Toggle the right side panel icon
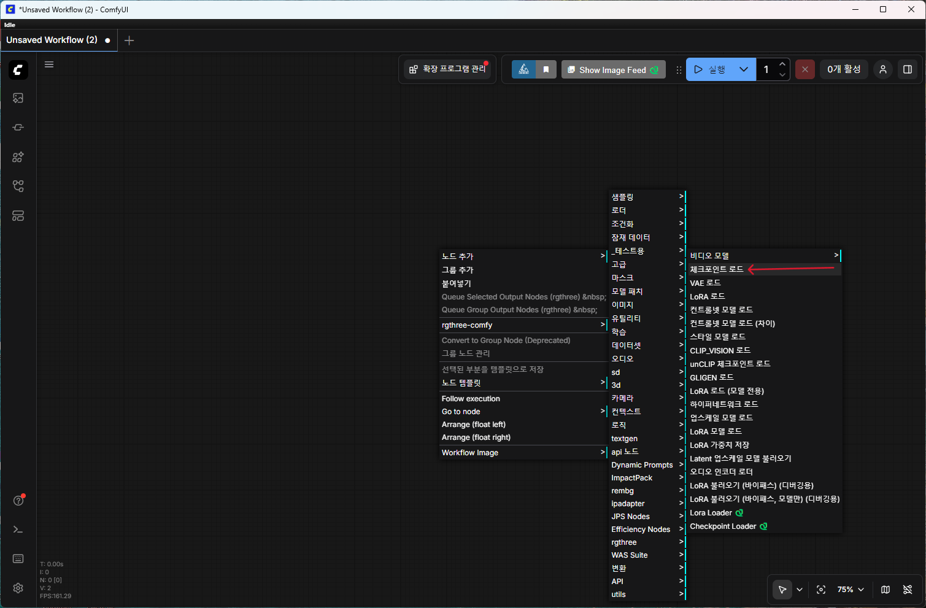The width and height of the screenshot is (926, 608). (x=908, y=69)
